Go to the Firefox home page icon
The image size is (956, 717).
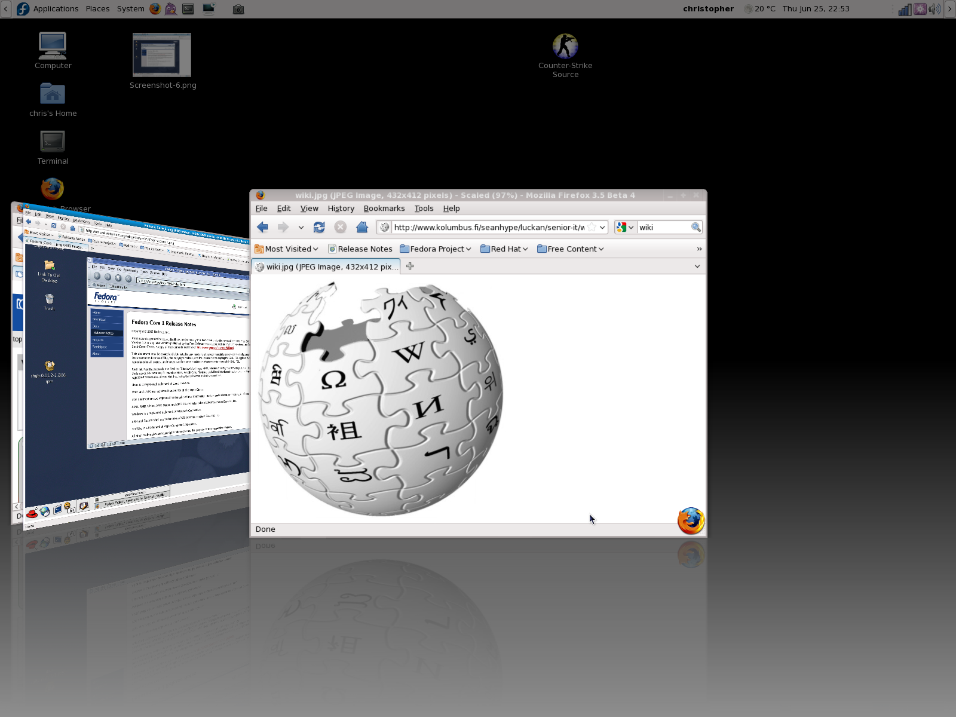[362, 227]
